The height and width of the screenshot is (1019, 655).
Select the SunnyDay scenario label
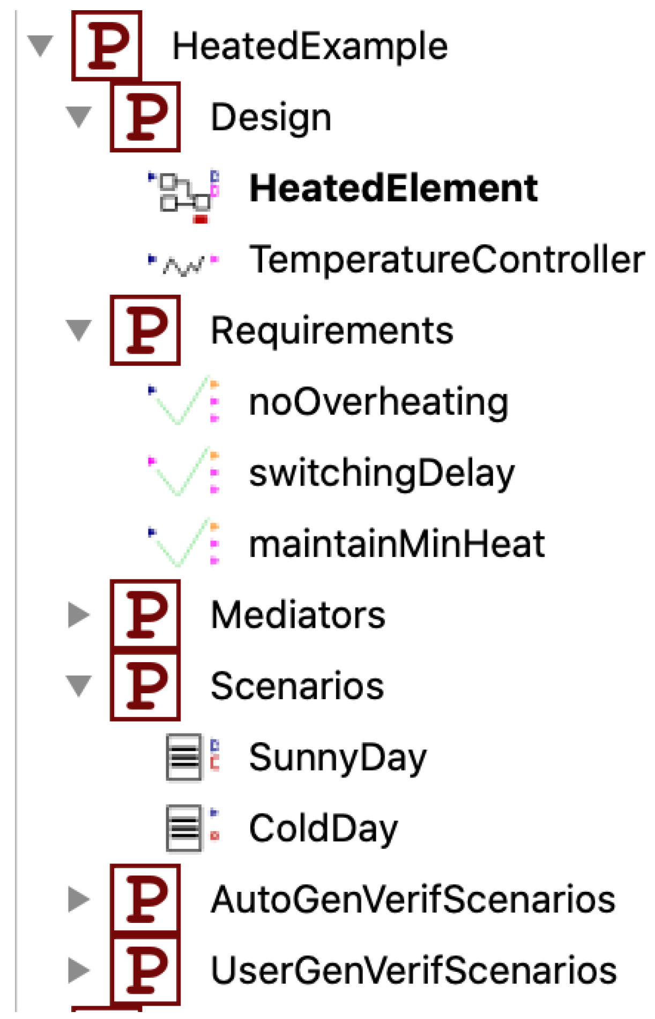coord(338,757)
